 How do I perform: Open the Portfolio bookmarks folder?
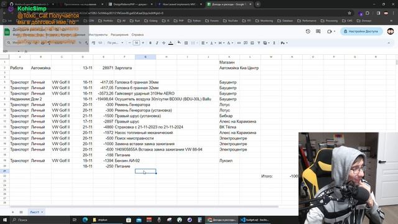coord(106,21)
